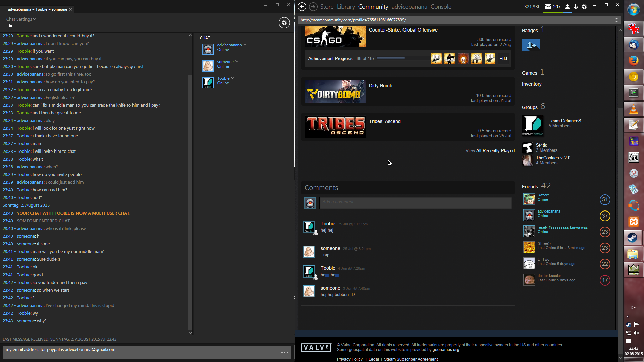
Task: Click View All Recently Played link
Action: click(490, 151)
